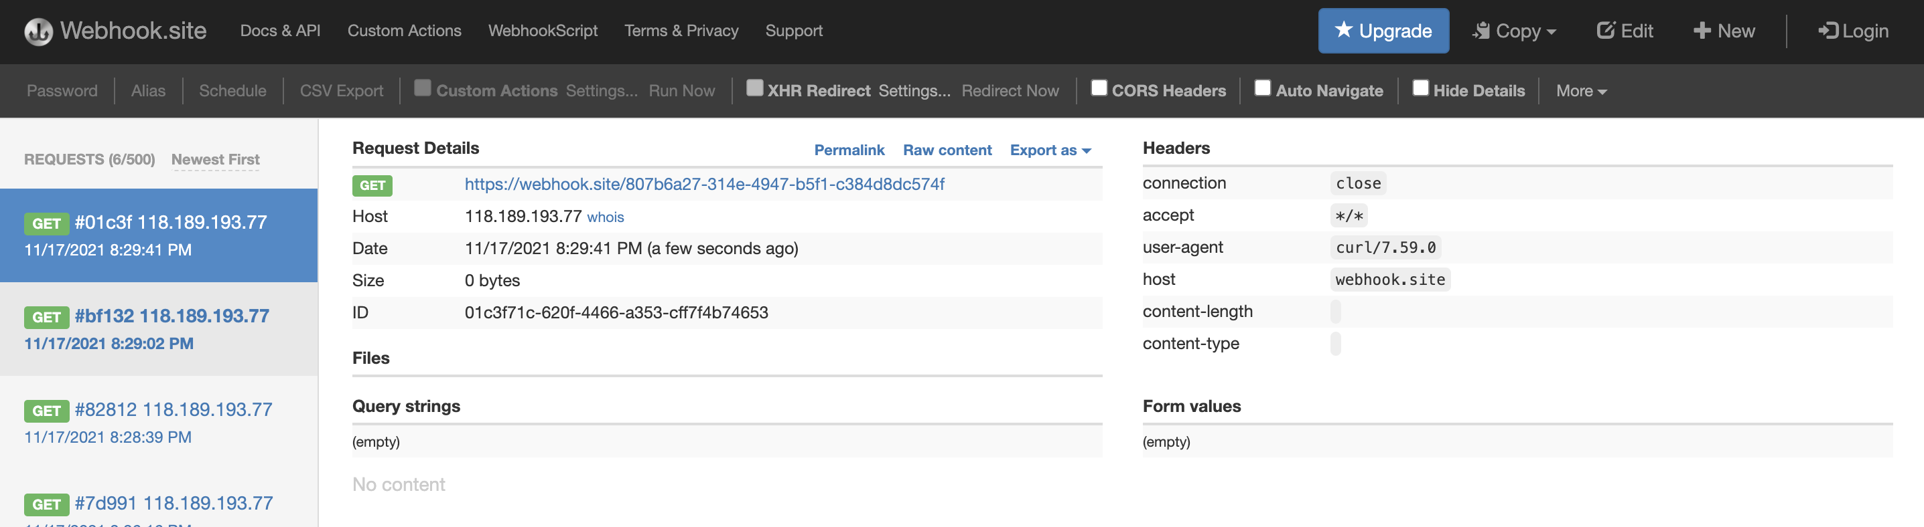The height and width of the screenshot is (527, 1924).
Task: Click the REQUESTS (6/500) label
Action: pos(90,160)
